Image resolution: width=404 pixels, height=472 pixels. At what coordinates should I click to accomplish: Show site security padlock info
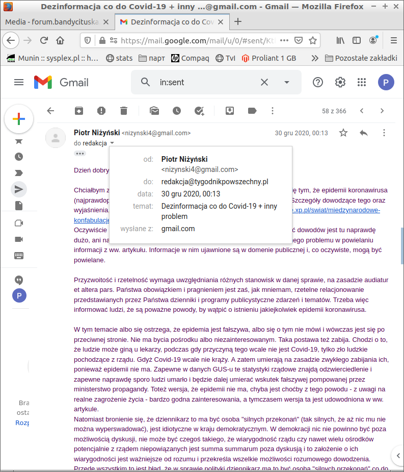click(x=102, y=40)
